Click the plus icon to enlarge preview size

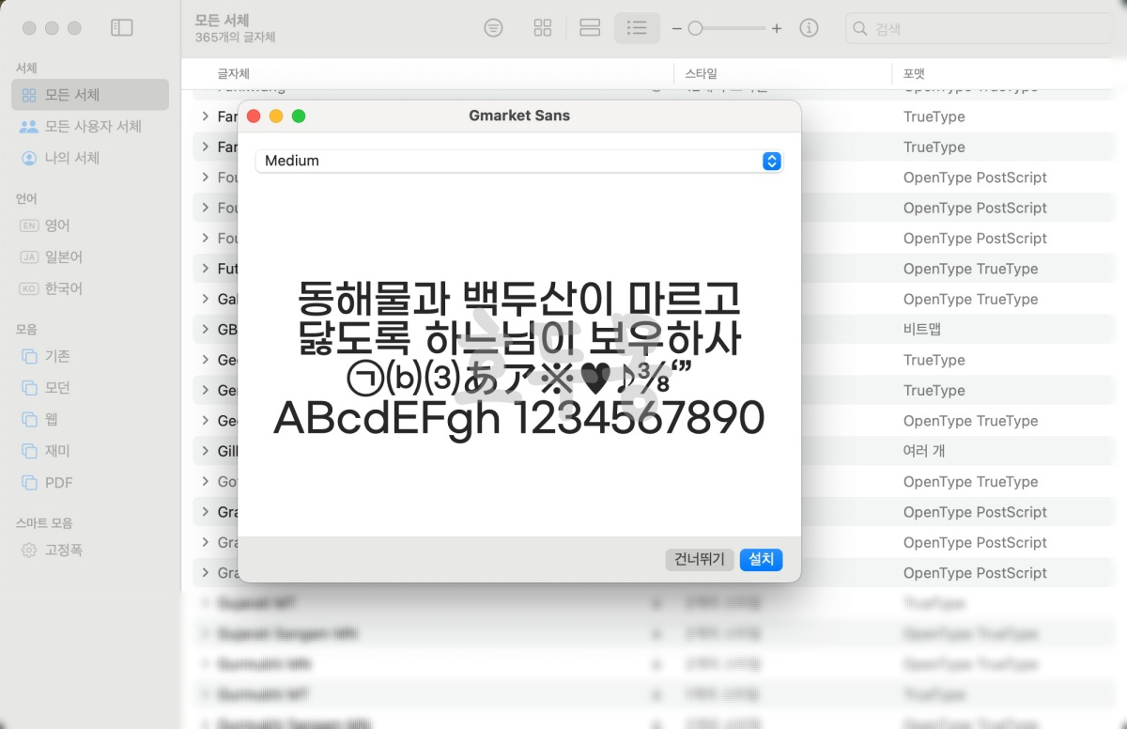pos(777,29)
